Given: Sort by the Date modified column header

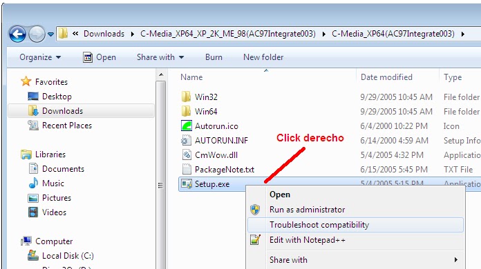Looking at the screenshot, I should (x=386, y=77).
